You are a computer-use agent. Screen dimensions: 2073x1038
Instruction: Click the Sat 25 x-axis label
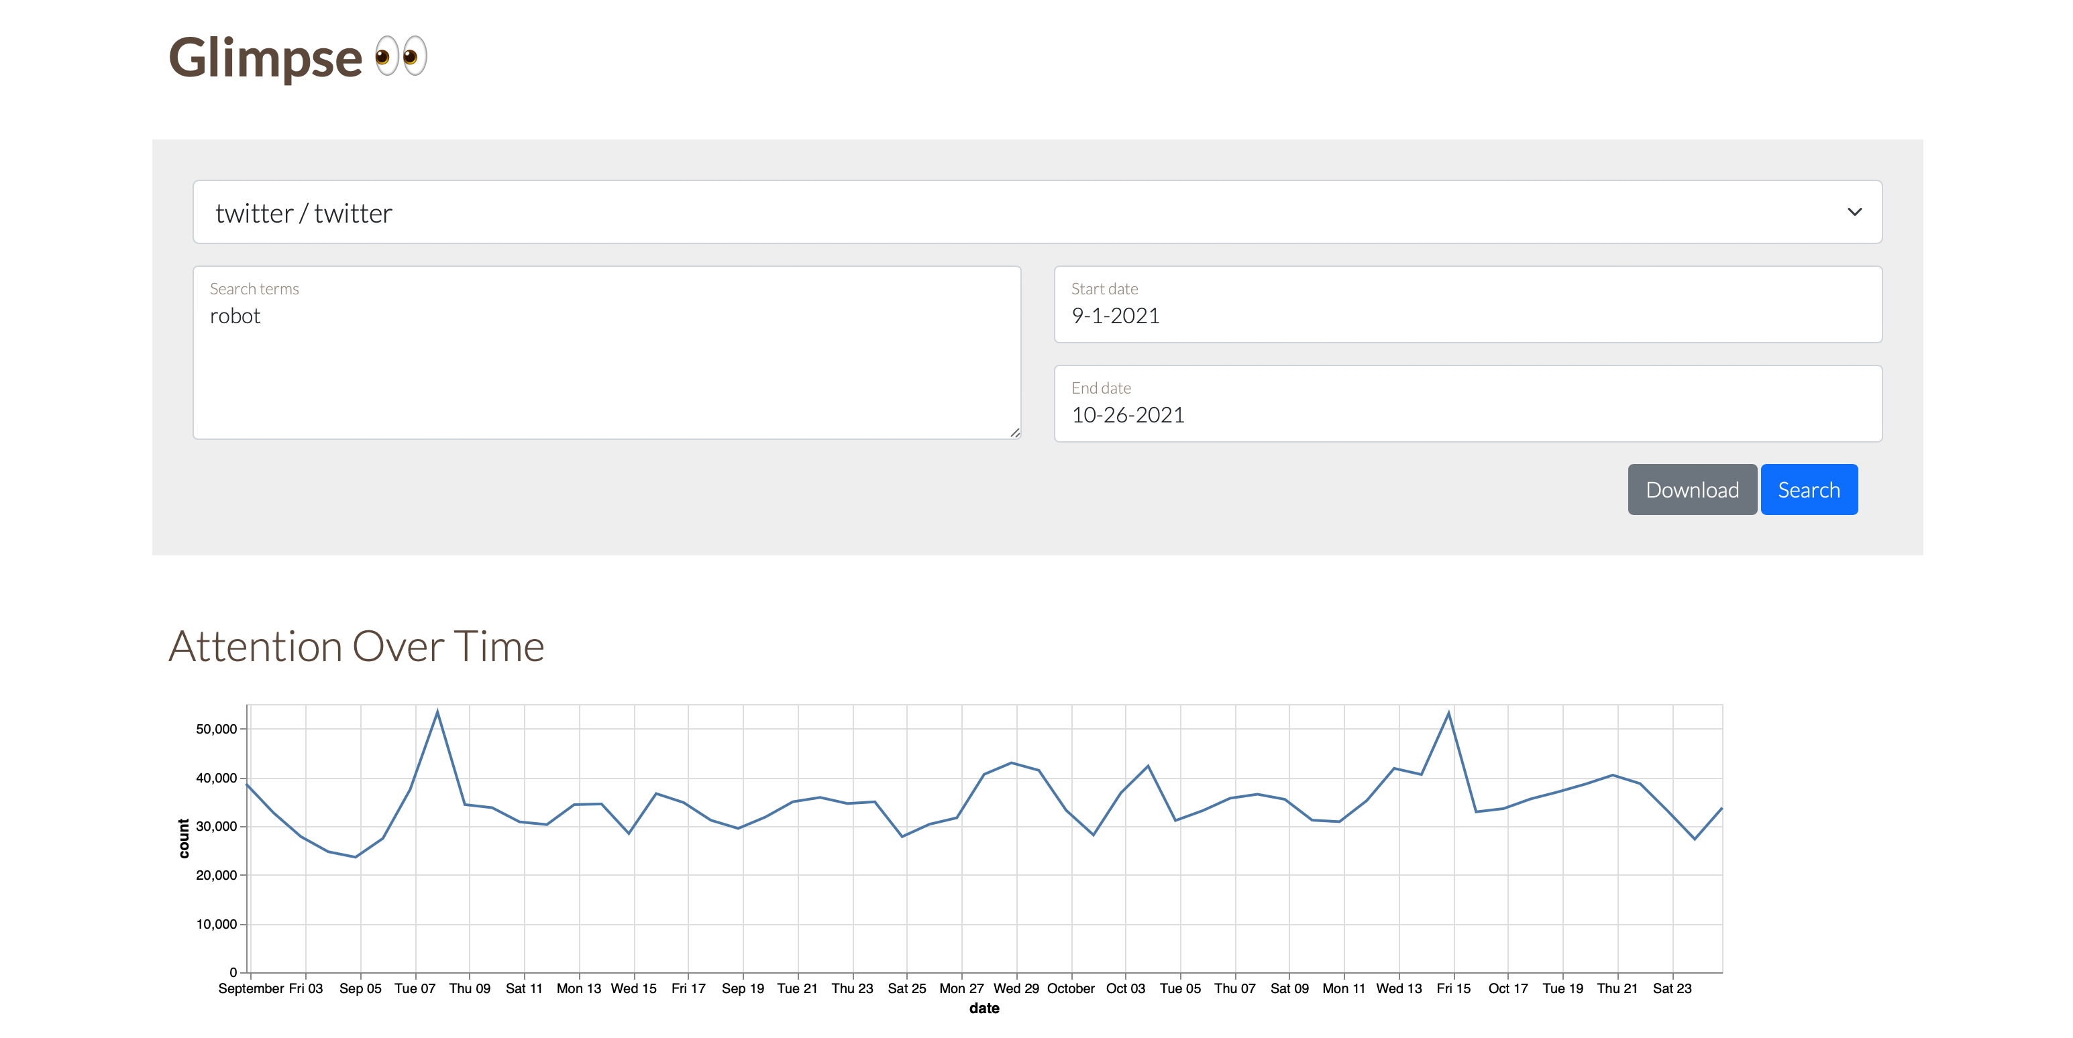point(907,988)
